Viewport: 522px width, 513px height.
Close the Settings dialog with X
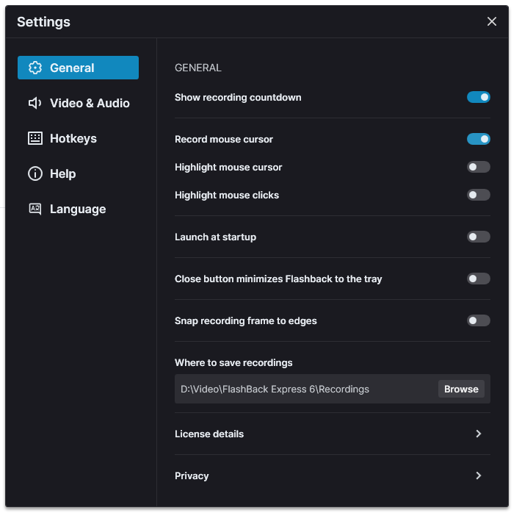click(492, 21)
